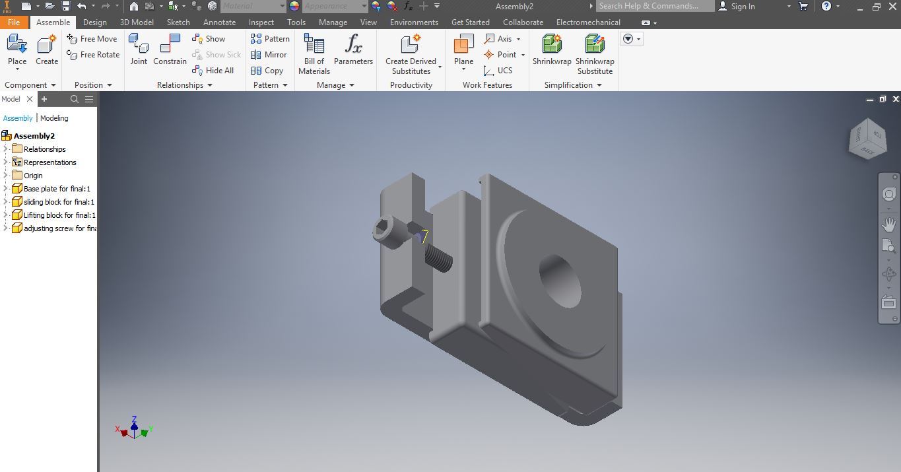This screenshot has width=901, height=472.
Task: Click the Open folder icon in quick access toolbar
Action: tap(50, 6)
